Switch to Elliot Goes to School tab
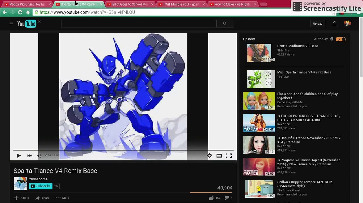The image size is (363, 203). coord(130,4)
